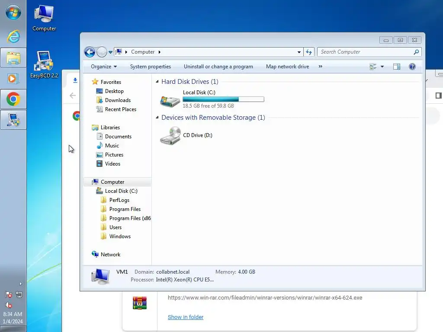Click EasyBCD taskbar button

pos(13,120)
